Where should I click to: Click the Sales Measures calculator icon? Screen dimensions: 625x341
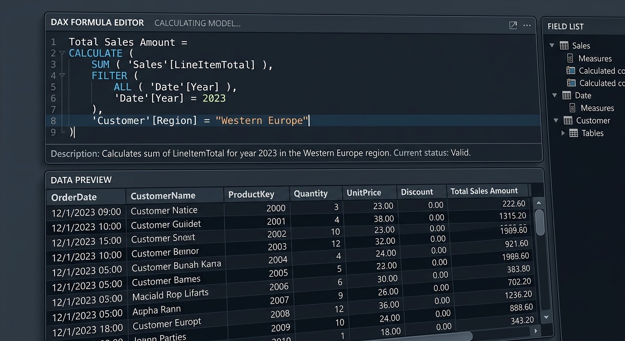pyautogui.click(x=571, y=58)
